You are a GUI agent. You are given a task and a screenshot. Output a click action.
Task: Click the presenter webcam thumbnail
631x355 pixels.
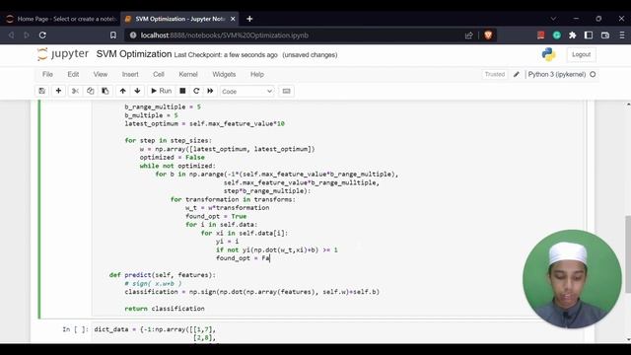click(572, 279)
